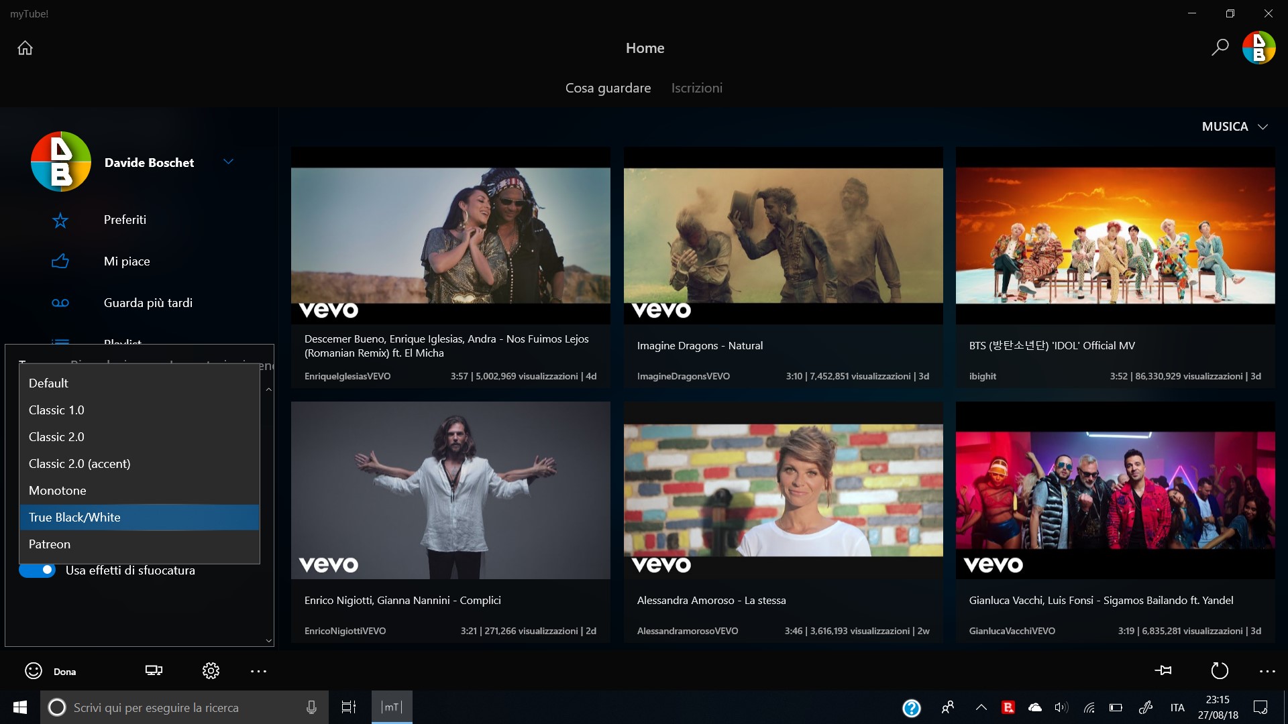
Task: Open the Wi-Fi network tray icon
Action: (x=1089, y=707)
